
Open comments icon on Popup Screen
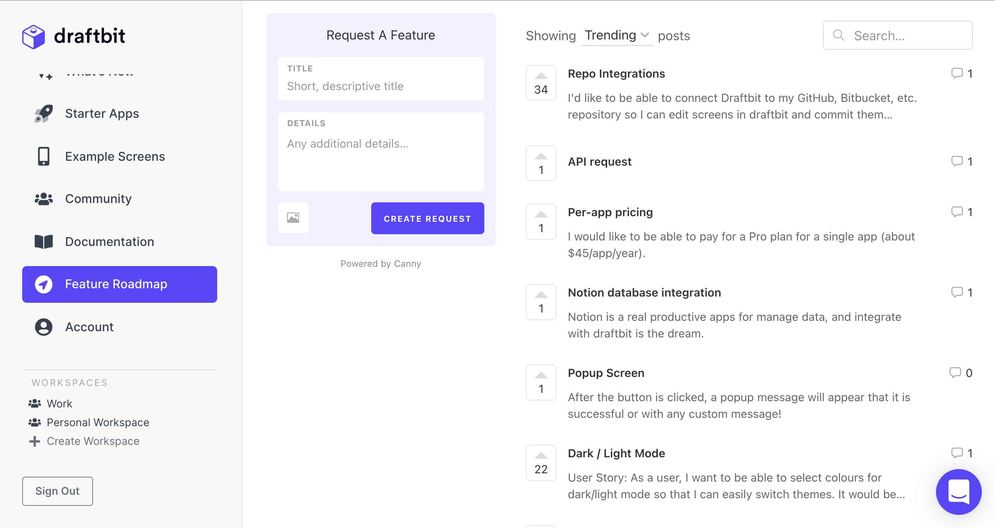tap(955, 372)
